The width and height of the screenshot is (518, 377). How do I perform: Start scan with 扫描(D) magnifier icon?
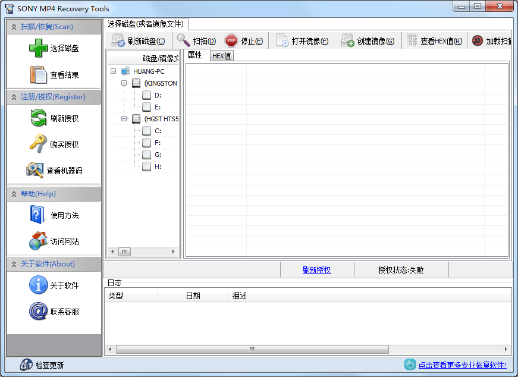click(183, 40)
